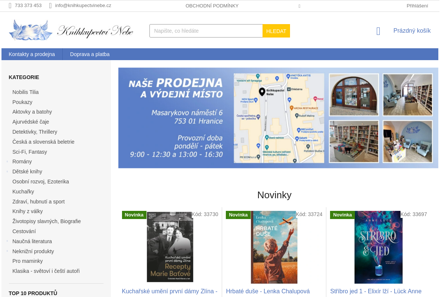
Task: Click the phone icon beside 733 373 453
Action: pyautogui.click(x=10, y=6)
